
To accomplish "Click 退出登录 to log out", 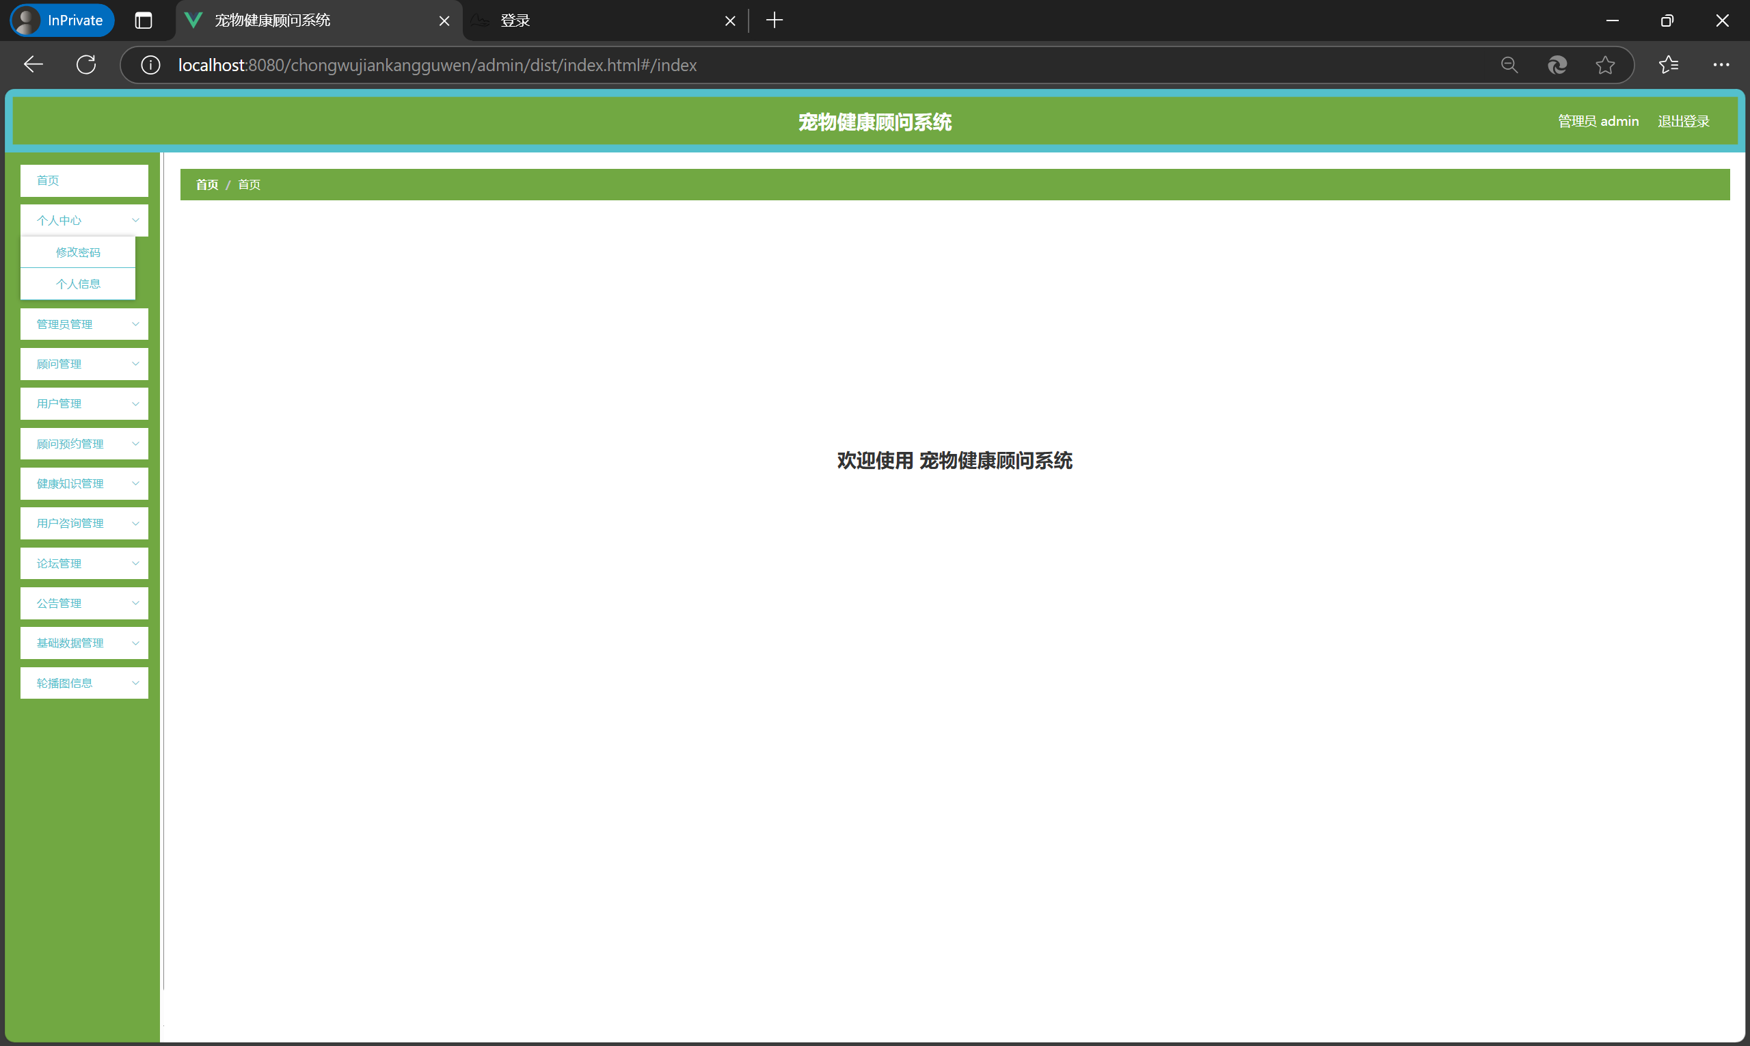I will click(x=1683, y=121).
